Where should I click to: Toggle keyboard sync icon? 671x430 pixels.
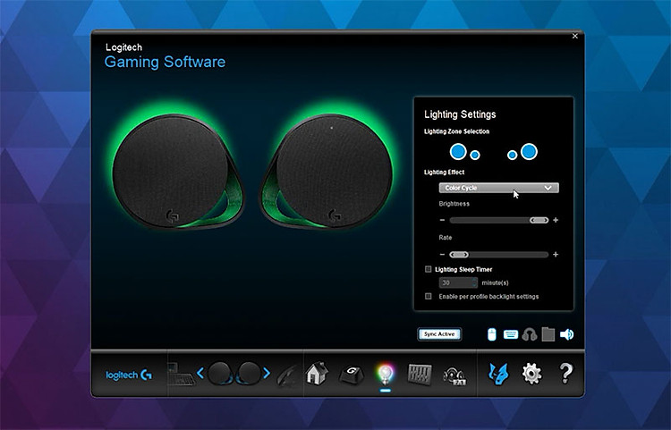tap(511, 334)
